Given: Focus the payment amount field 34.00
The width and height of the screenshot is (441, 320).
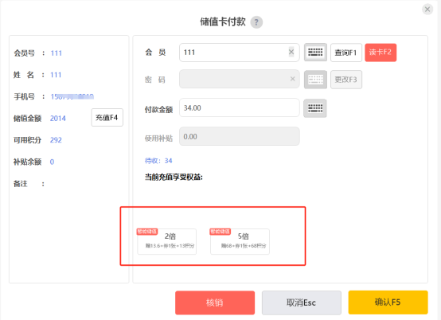Looking at the screenshot, I should click(x=240, y=107).
